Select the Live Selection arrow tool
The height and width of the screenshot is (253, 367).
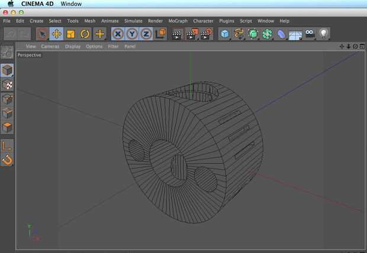43,34
